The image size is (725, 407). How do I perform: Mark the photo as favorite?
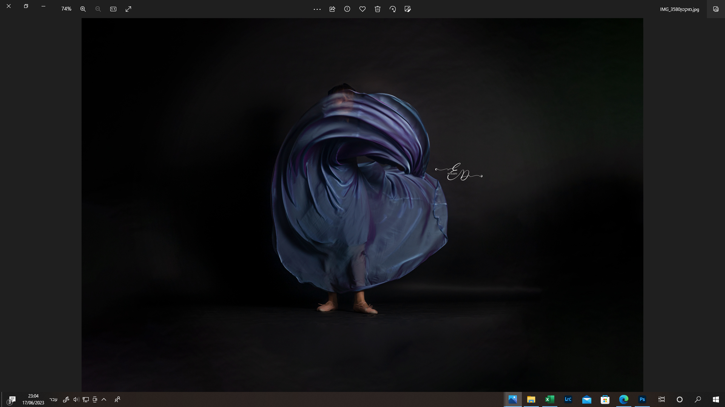point(362,9)
